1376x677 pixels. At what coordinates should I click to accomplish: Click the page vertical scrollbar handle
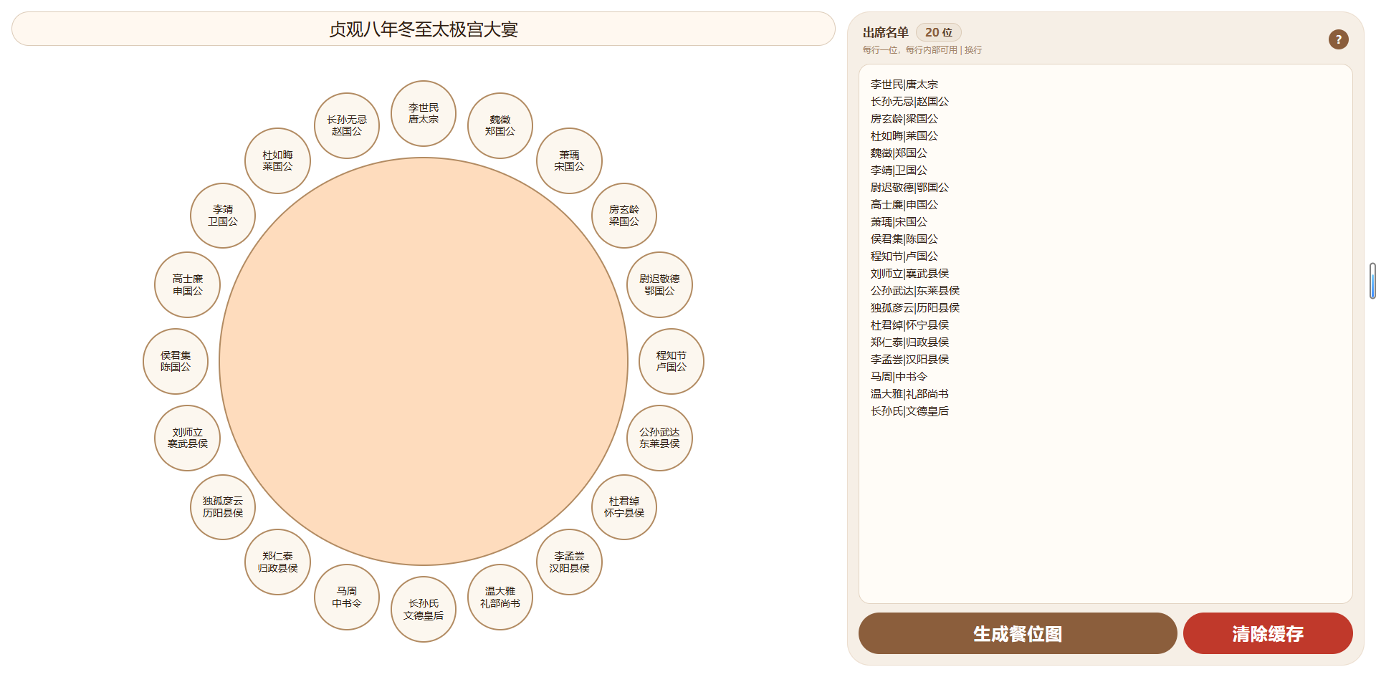(x=1372, y=281)
